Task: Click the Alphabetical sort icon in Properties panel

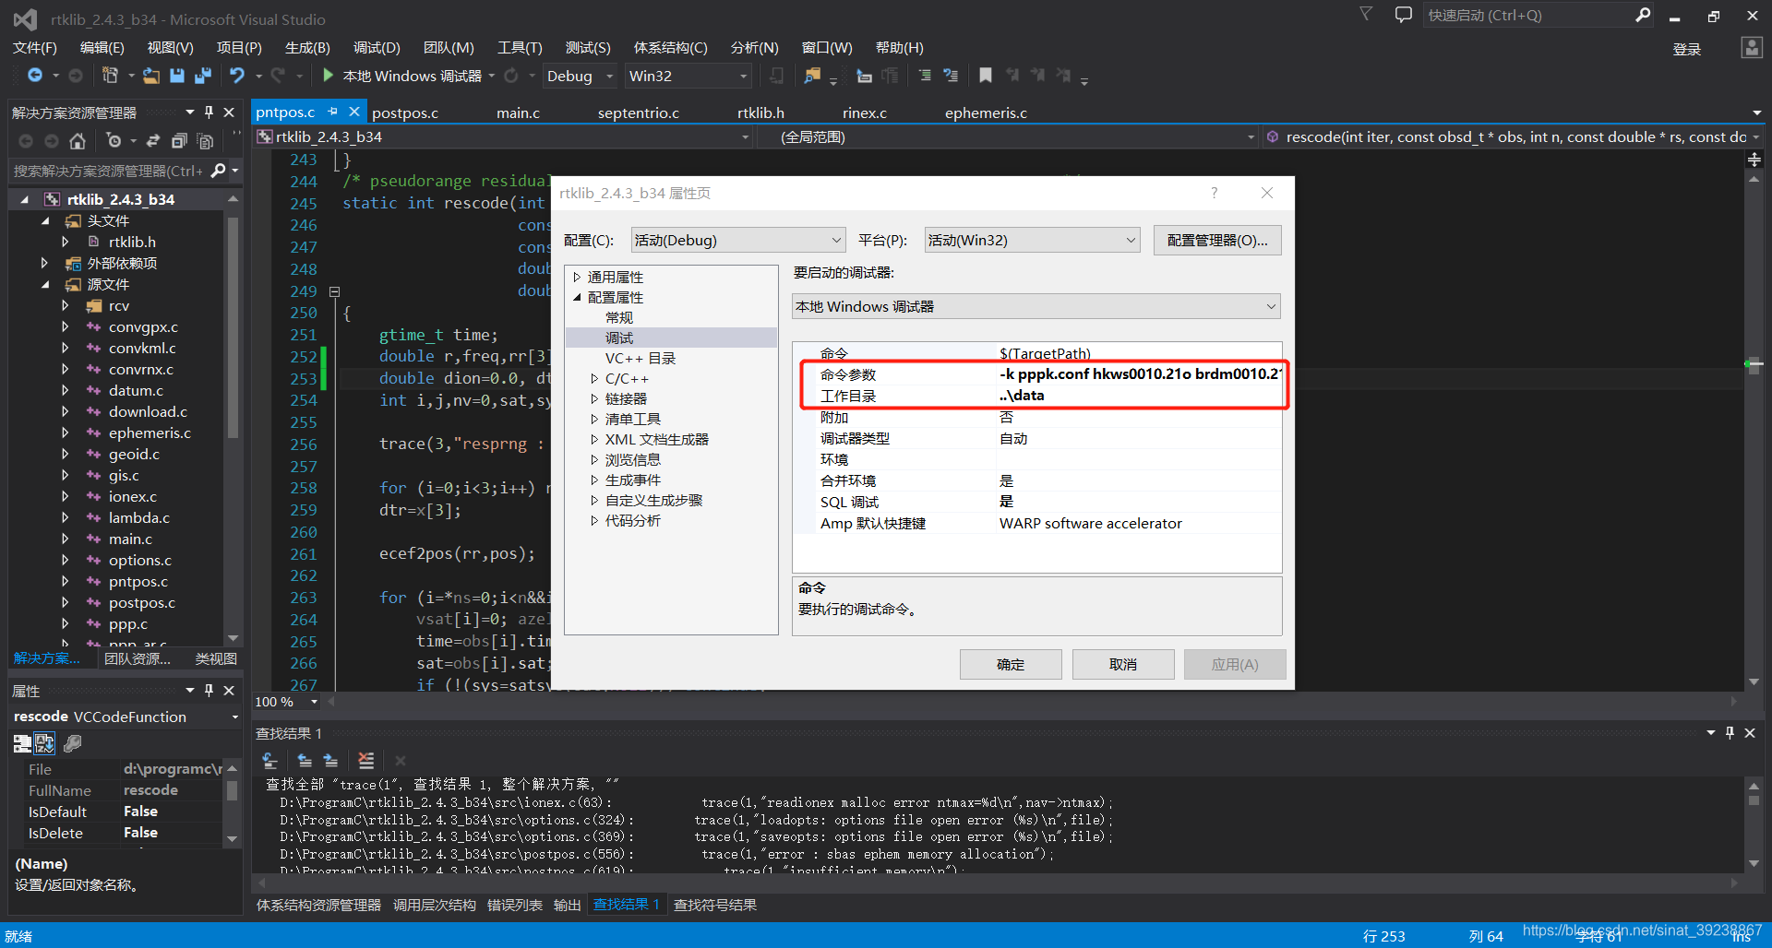Action: (44, 743)
